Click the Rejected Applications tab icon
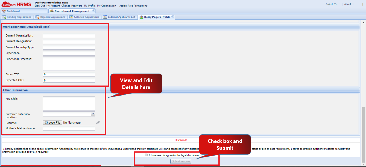 pos(37,17)
